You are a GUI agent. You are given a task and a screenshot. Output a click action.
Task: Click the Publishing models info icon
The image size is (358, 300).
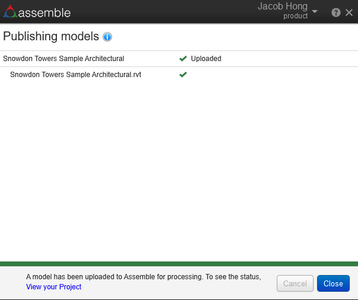[107, 37]
